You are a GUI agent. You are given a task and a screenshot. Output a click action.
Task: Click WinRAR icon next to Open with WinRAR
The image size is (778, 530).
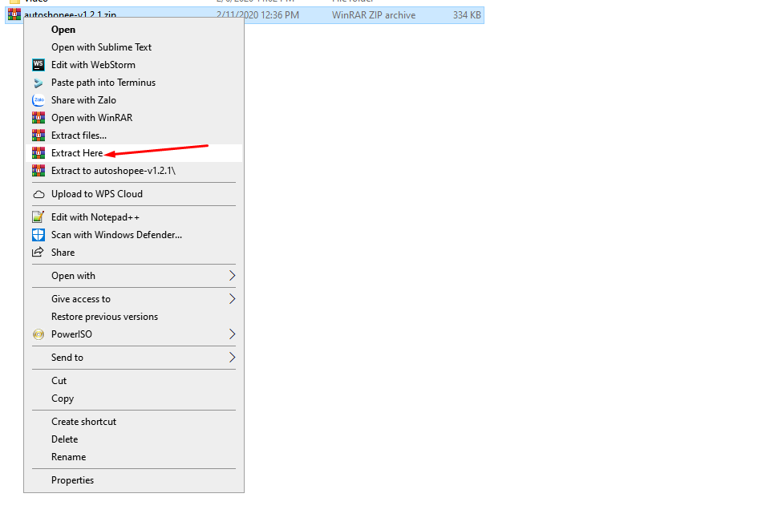click(x=38, y=118)
